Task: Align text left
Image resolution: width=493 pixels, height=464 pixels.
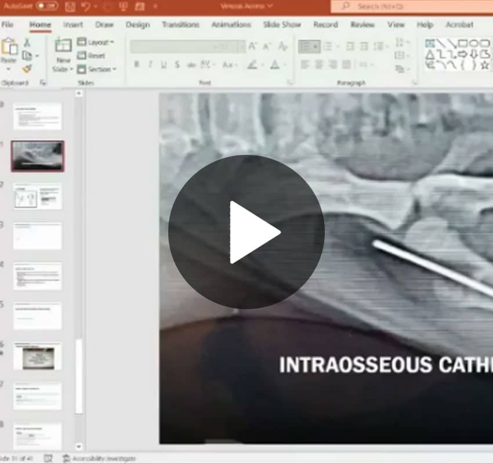Action: pyautogui.click(x=304, y=65)
